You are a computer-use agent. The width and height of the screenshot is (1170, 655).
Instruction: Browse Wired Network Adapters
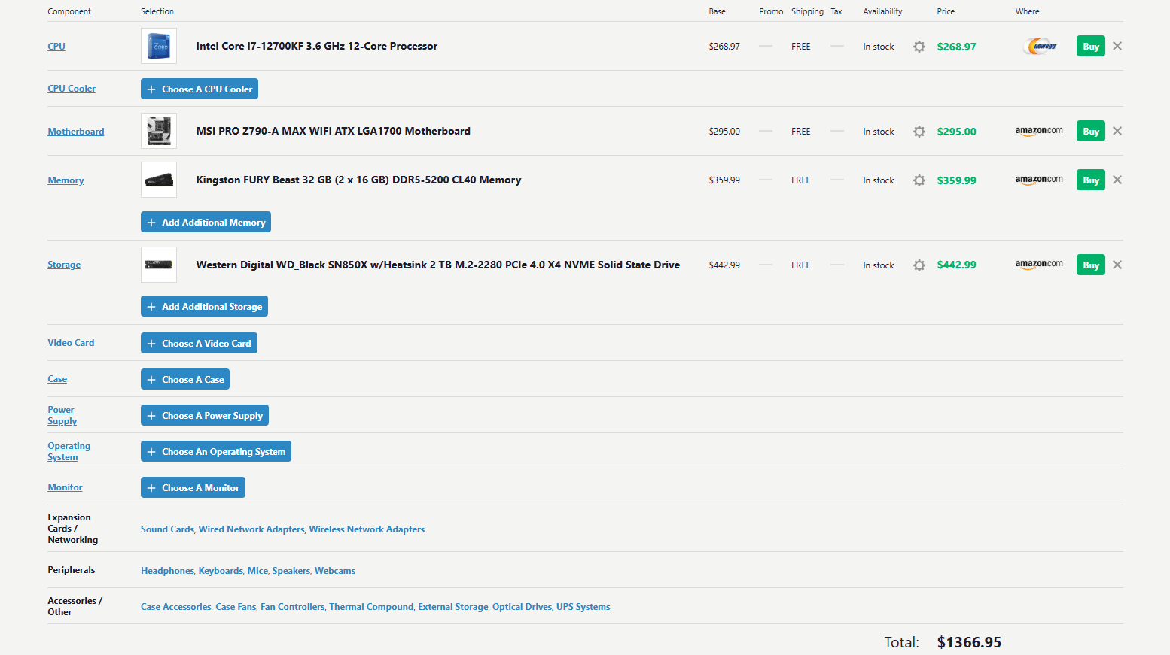pyautogui.click(x=251, y=529)
